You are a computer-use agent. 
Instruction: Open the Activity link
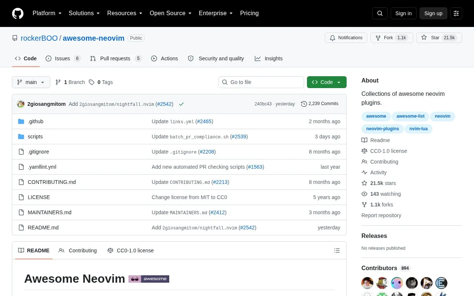click(374, 172)
